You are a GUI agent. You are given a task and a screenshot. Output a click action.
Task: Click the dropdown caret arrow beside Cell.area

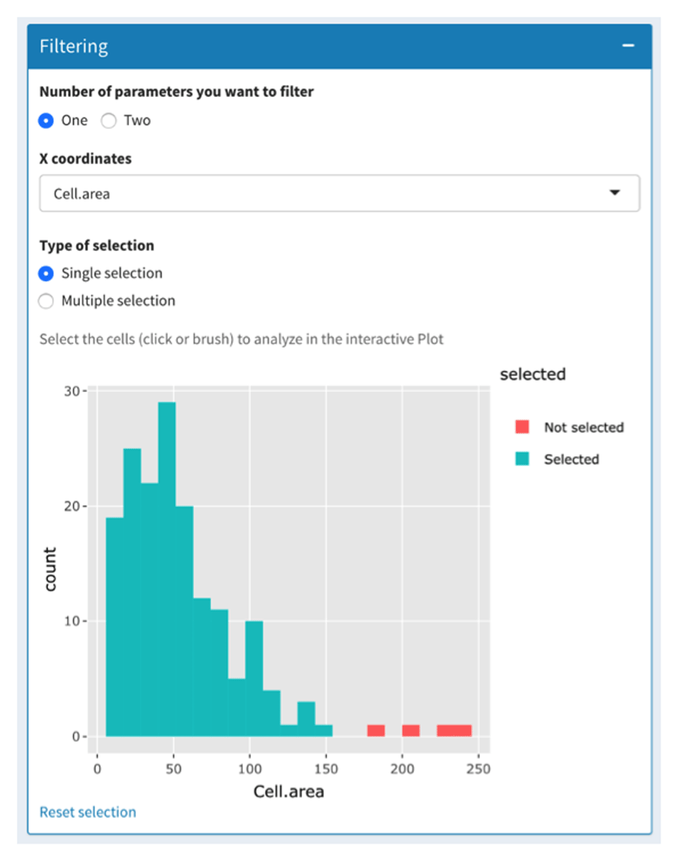click(614, 193)
